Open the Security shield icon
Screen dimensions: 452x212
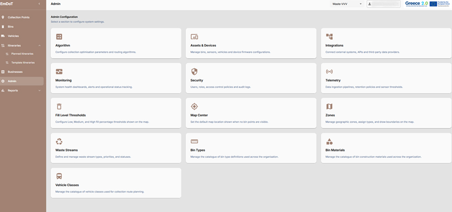(x=194, y=72)
